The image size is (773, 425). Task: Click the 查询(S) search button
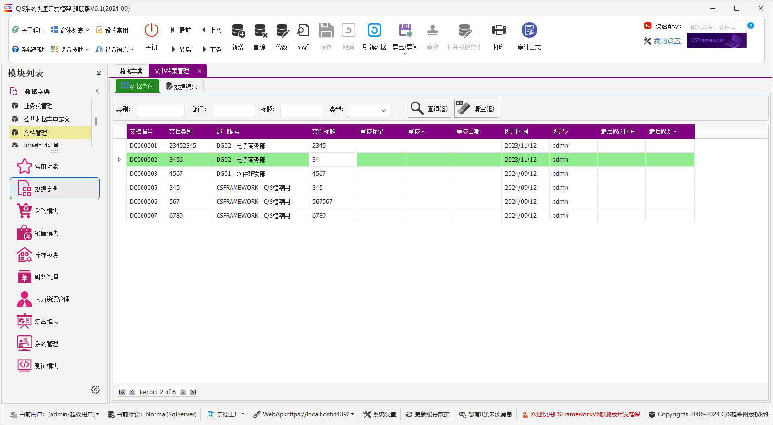tap(429, 108)
